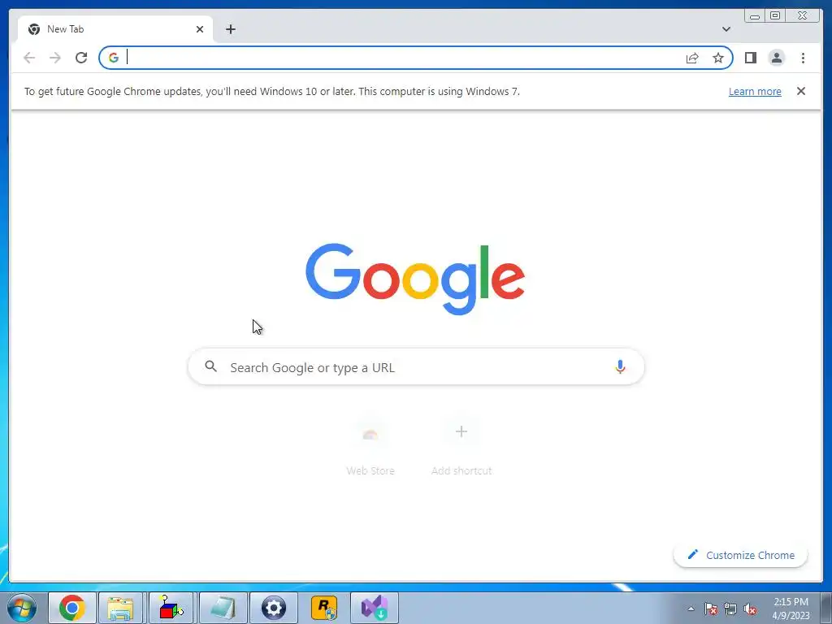
Task: Reload the page with refresh icon
Action: (81, 58)
